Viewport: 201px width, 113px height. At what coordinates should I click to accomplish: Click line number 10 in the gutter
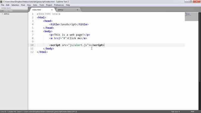click(32, 45)
